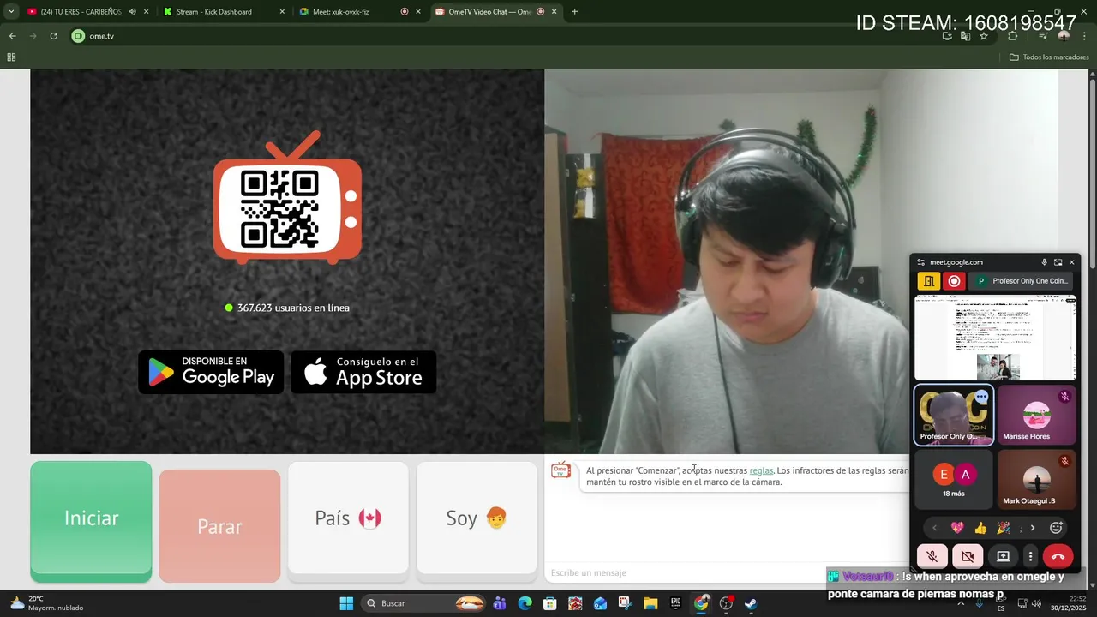Mute audio on the CARIBEÑOS tab
This screenshot has height=617, width=1097.
point(132,12)
